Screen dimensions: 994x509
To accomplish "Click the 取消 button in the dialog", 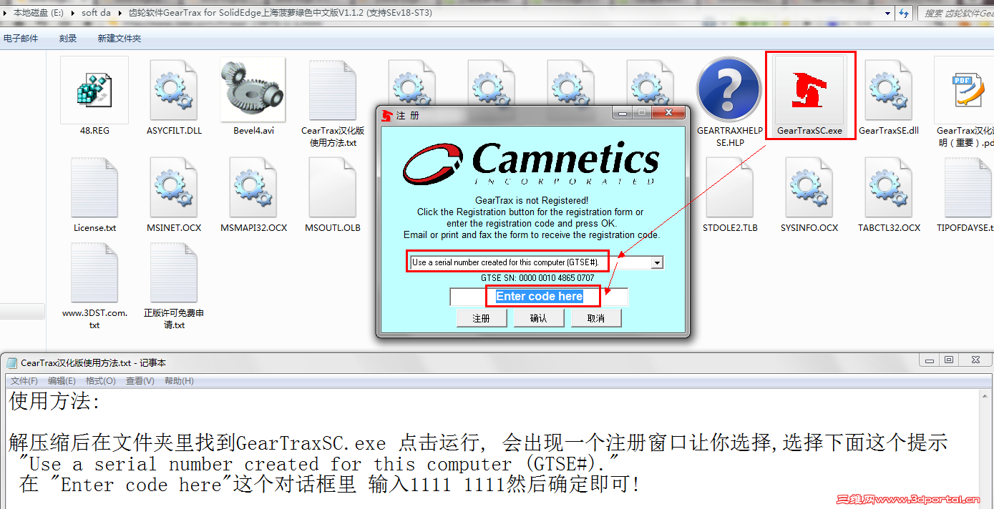I will tap(596, 318).
